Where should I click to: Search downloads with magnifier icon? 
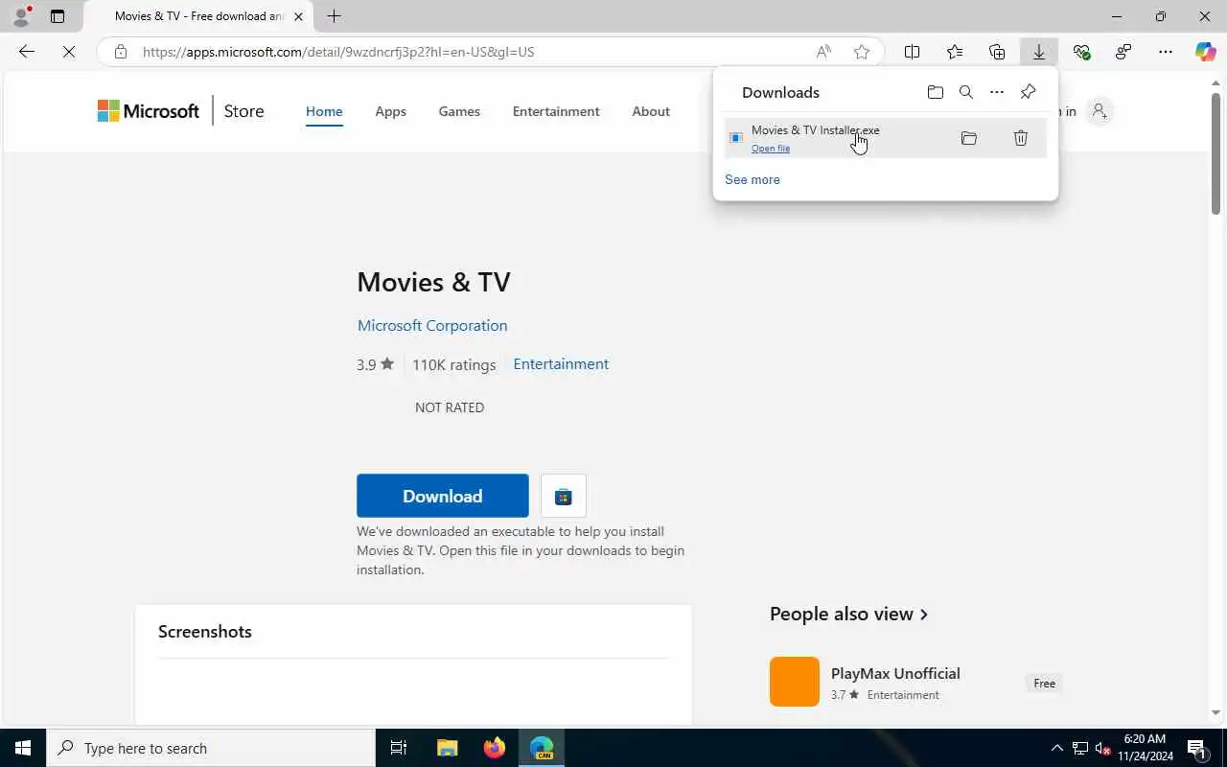966,92
